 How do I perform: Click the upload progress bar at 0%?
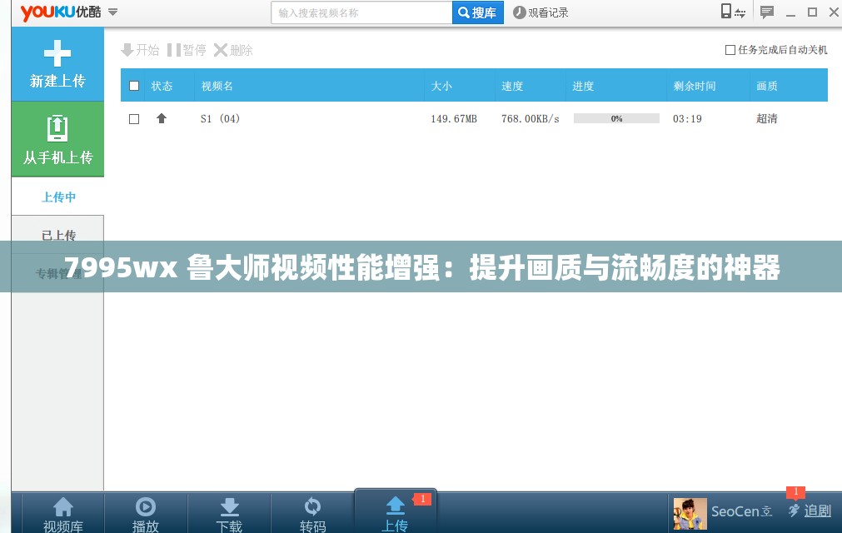tap(615, 118)
